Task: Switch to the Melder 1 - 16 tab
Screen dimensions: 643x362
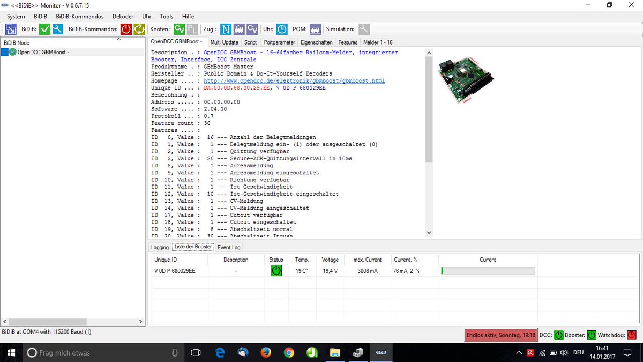Action: point(378,42)
